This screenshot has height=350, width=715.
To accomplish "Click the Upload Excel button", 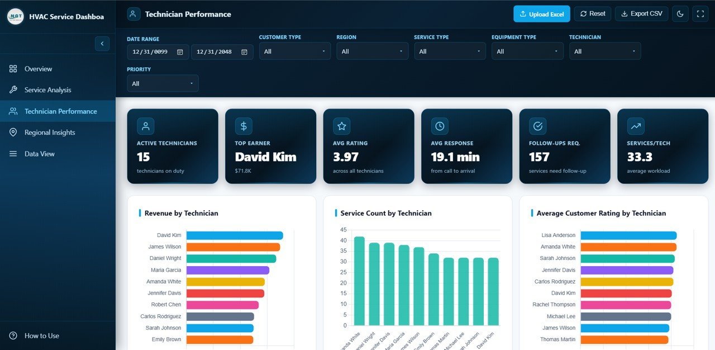I will (541, 14).
